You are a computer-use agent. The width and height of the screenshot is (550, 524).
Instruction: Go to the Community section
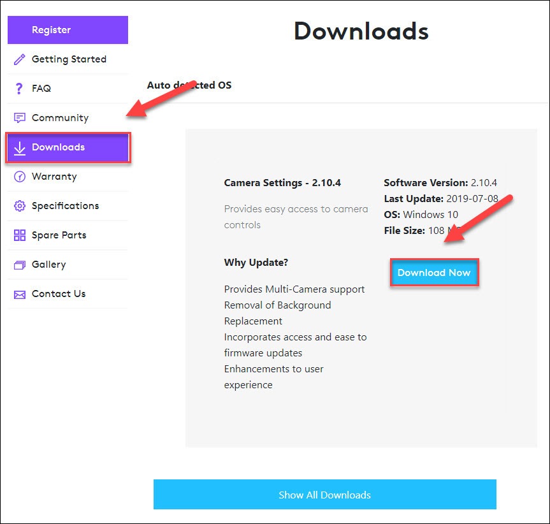tap(60, 118)
